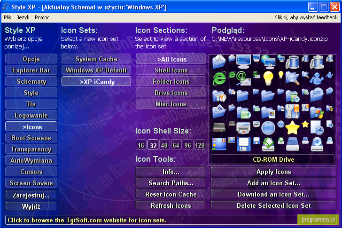342x228 pixels.
Task: Select the large yellow star favorites icon
Action: (x=293, y=128)
